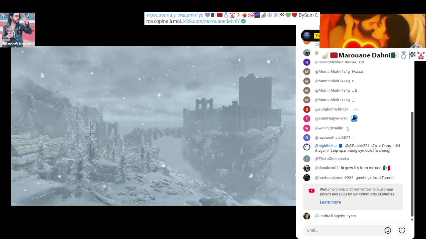426x239 pixels.
Task: Click the '[stop spamming symbols]' nightbot warning
Action: [x=351, y=150]
